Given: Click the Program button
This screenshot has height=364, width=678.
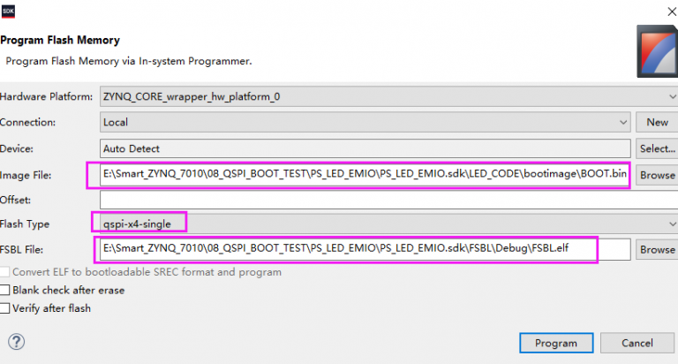Looking at the screenshot, I should point(554,343).
